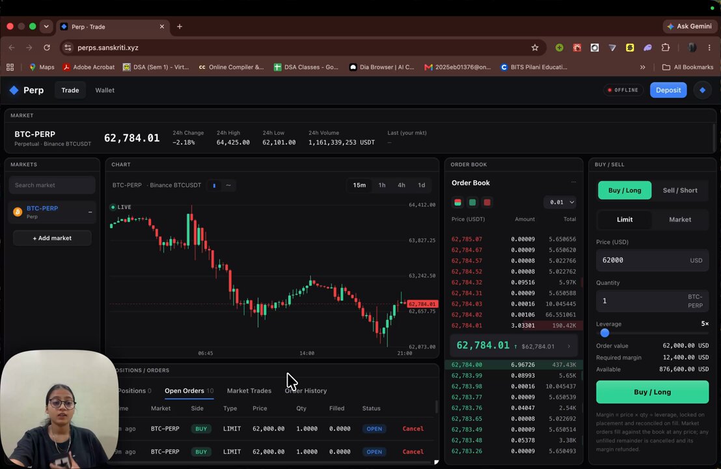Open a new browser tab
This screenshot has width=721, height=469.
180,27
